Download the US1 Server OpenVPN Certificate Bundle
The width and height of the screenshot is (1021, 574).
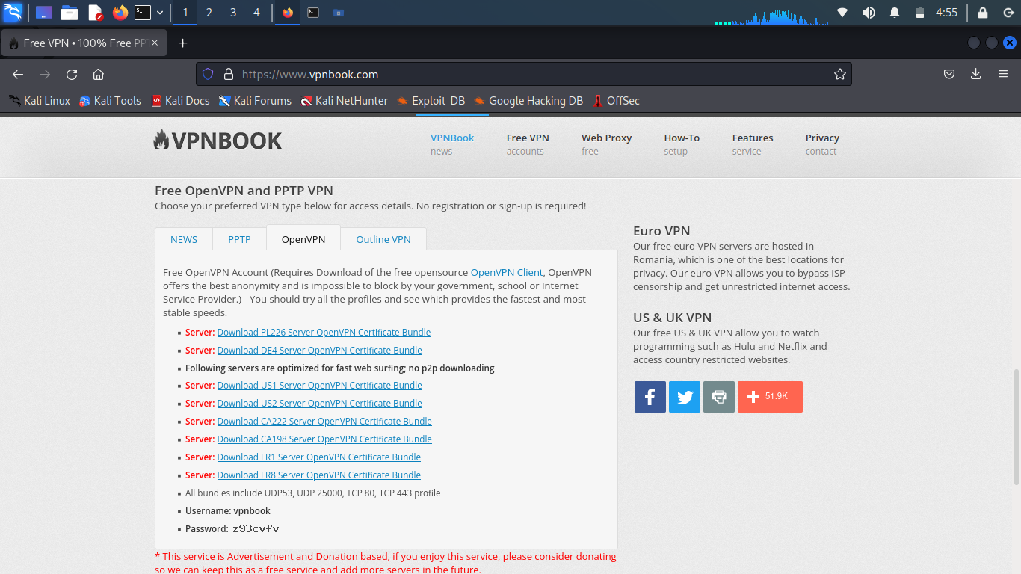pos(319,385)
